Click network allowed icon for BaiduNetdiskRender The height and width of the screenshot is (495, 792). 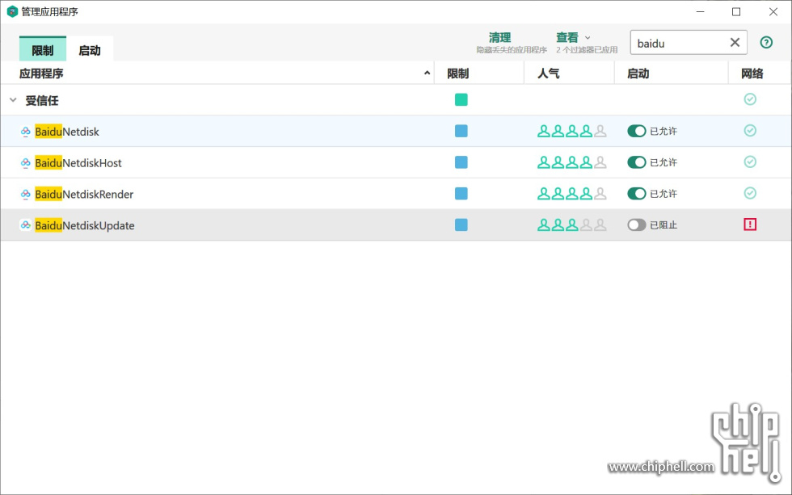pyautogui.click(x=750, y=193)
